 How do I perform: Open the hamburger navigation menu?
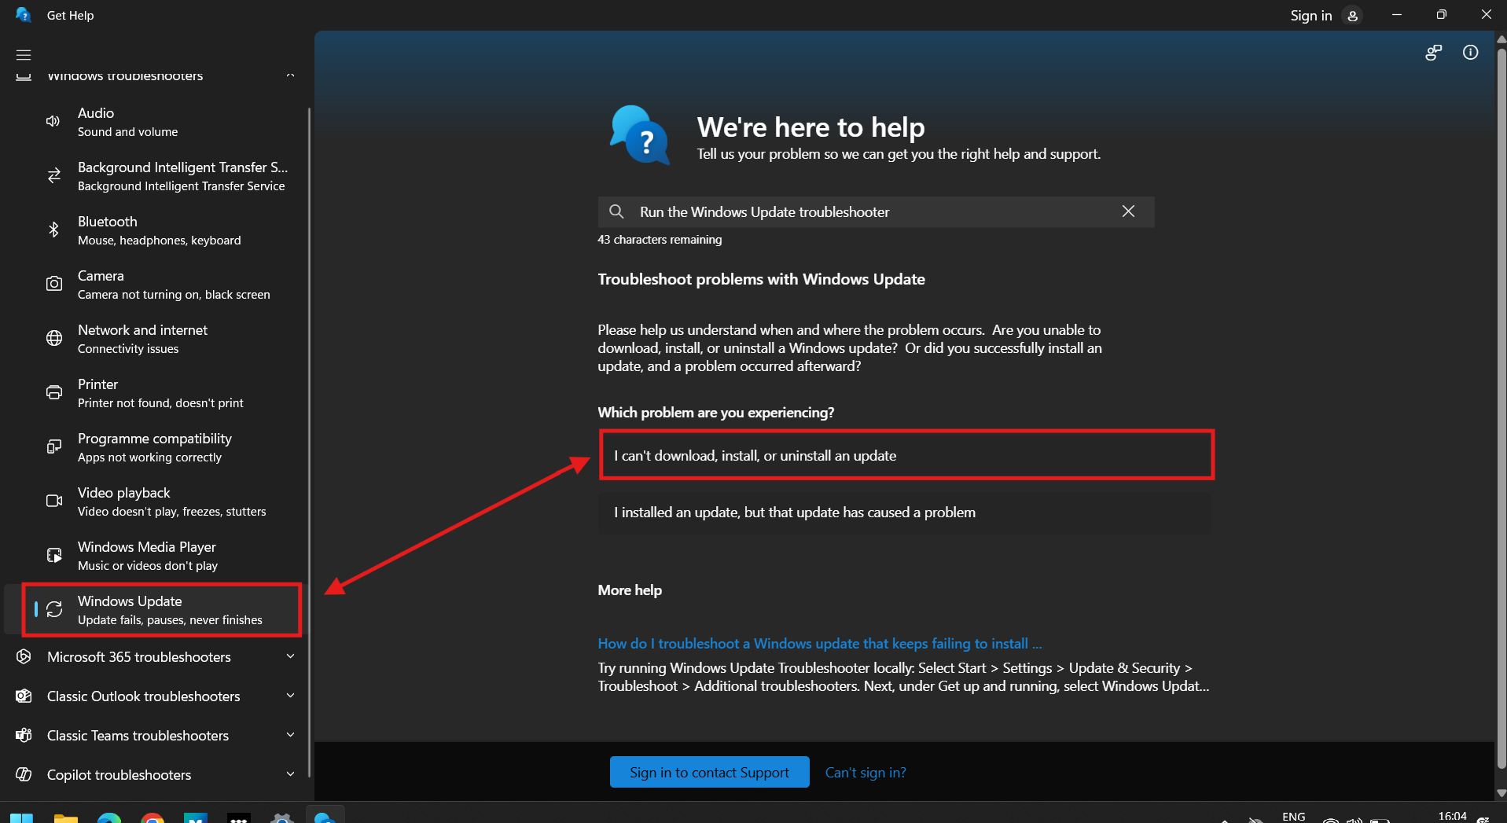pyautogui.click(x=24, y=54)
